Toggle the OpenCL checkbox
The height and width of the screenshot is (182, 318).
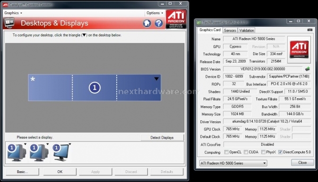tap(226, 152)
